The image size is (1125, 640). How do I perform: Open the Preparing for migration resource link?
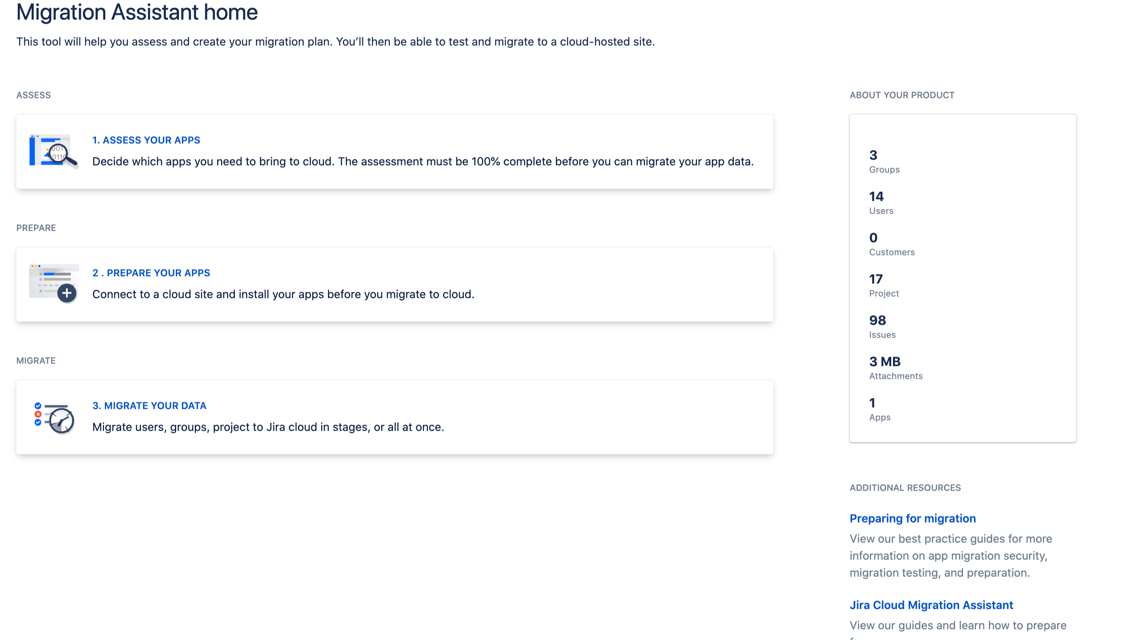[912, 518]
